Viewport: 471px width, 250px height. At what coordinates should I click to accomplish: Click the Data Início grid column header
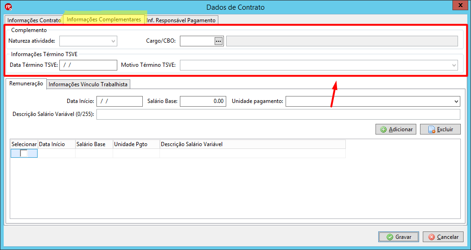point(56,144)
